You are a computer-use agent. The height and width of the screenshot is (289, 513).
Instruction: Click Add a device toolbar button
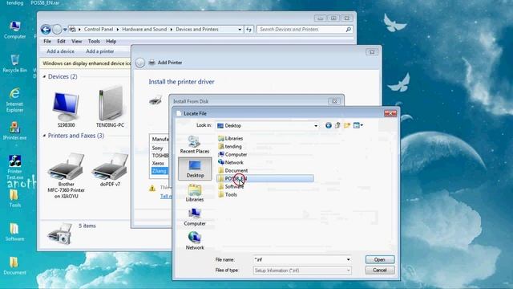point(61,51)
